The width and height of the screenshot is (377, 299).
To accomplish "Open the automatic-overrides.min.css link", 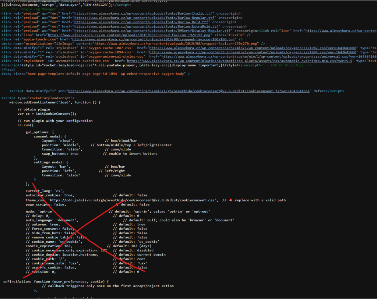I will (x=240, y=61).
